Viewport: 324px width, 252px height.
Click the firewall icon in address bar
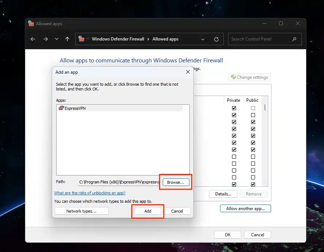pos(81,39)
